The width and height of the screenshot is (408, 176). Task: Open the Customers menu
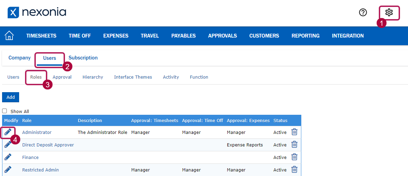264,36
